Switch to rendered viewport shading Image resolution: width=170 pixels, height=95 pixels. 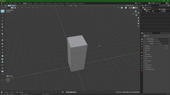[137, 8]
